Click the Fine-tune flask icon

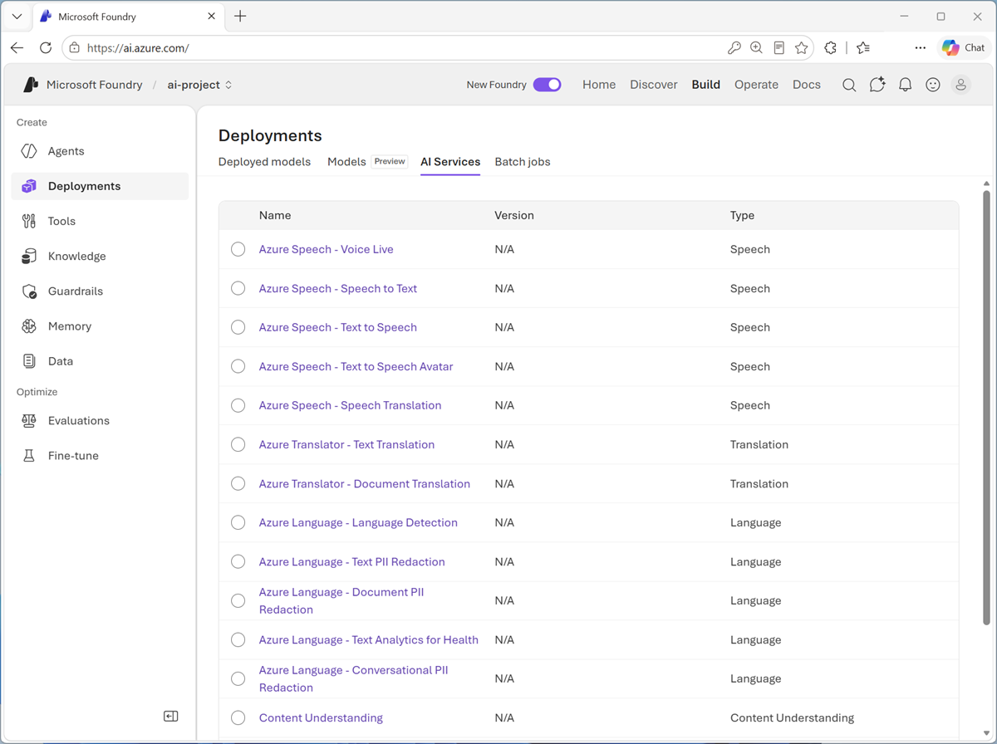29,456
